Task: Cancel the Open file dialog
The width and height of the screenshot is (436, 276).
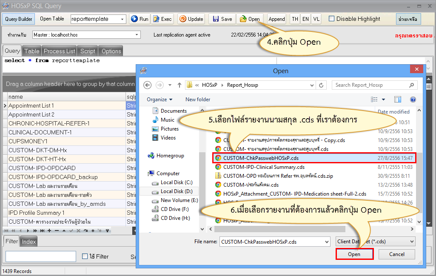Action: pos(396,254)
